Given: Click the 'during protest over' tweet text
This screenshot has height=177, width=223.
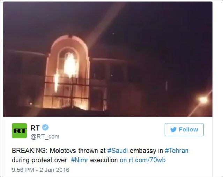Looking at the screenshot, I should (x=39, y=160).
